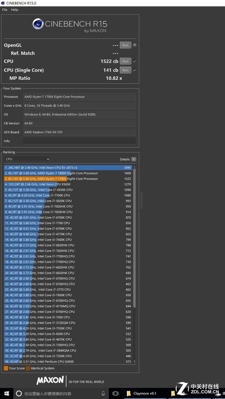The height and width of the screenshot is (399, 225).
Task: Click the Cinebench R15 logo sphere
Action: 38,24
